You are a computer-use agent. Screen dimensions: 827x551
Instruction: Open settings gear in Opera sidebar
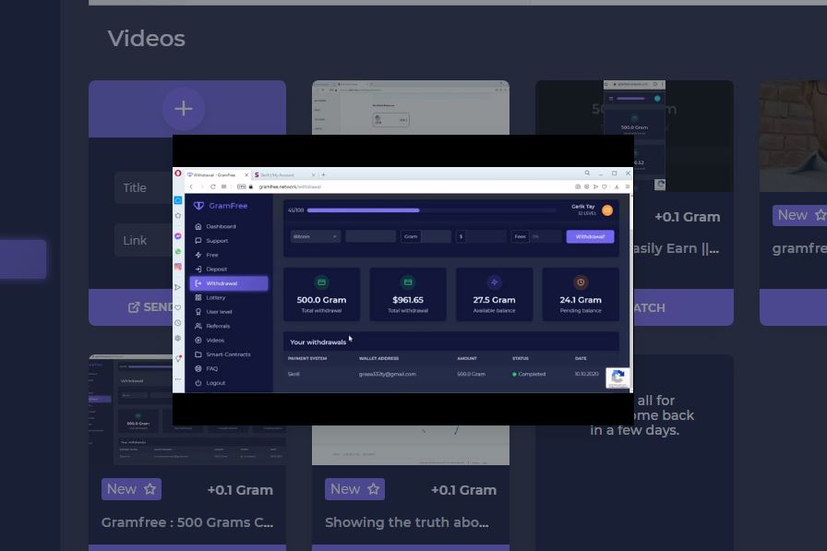tap(178, 338)
